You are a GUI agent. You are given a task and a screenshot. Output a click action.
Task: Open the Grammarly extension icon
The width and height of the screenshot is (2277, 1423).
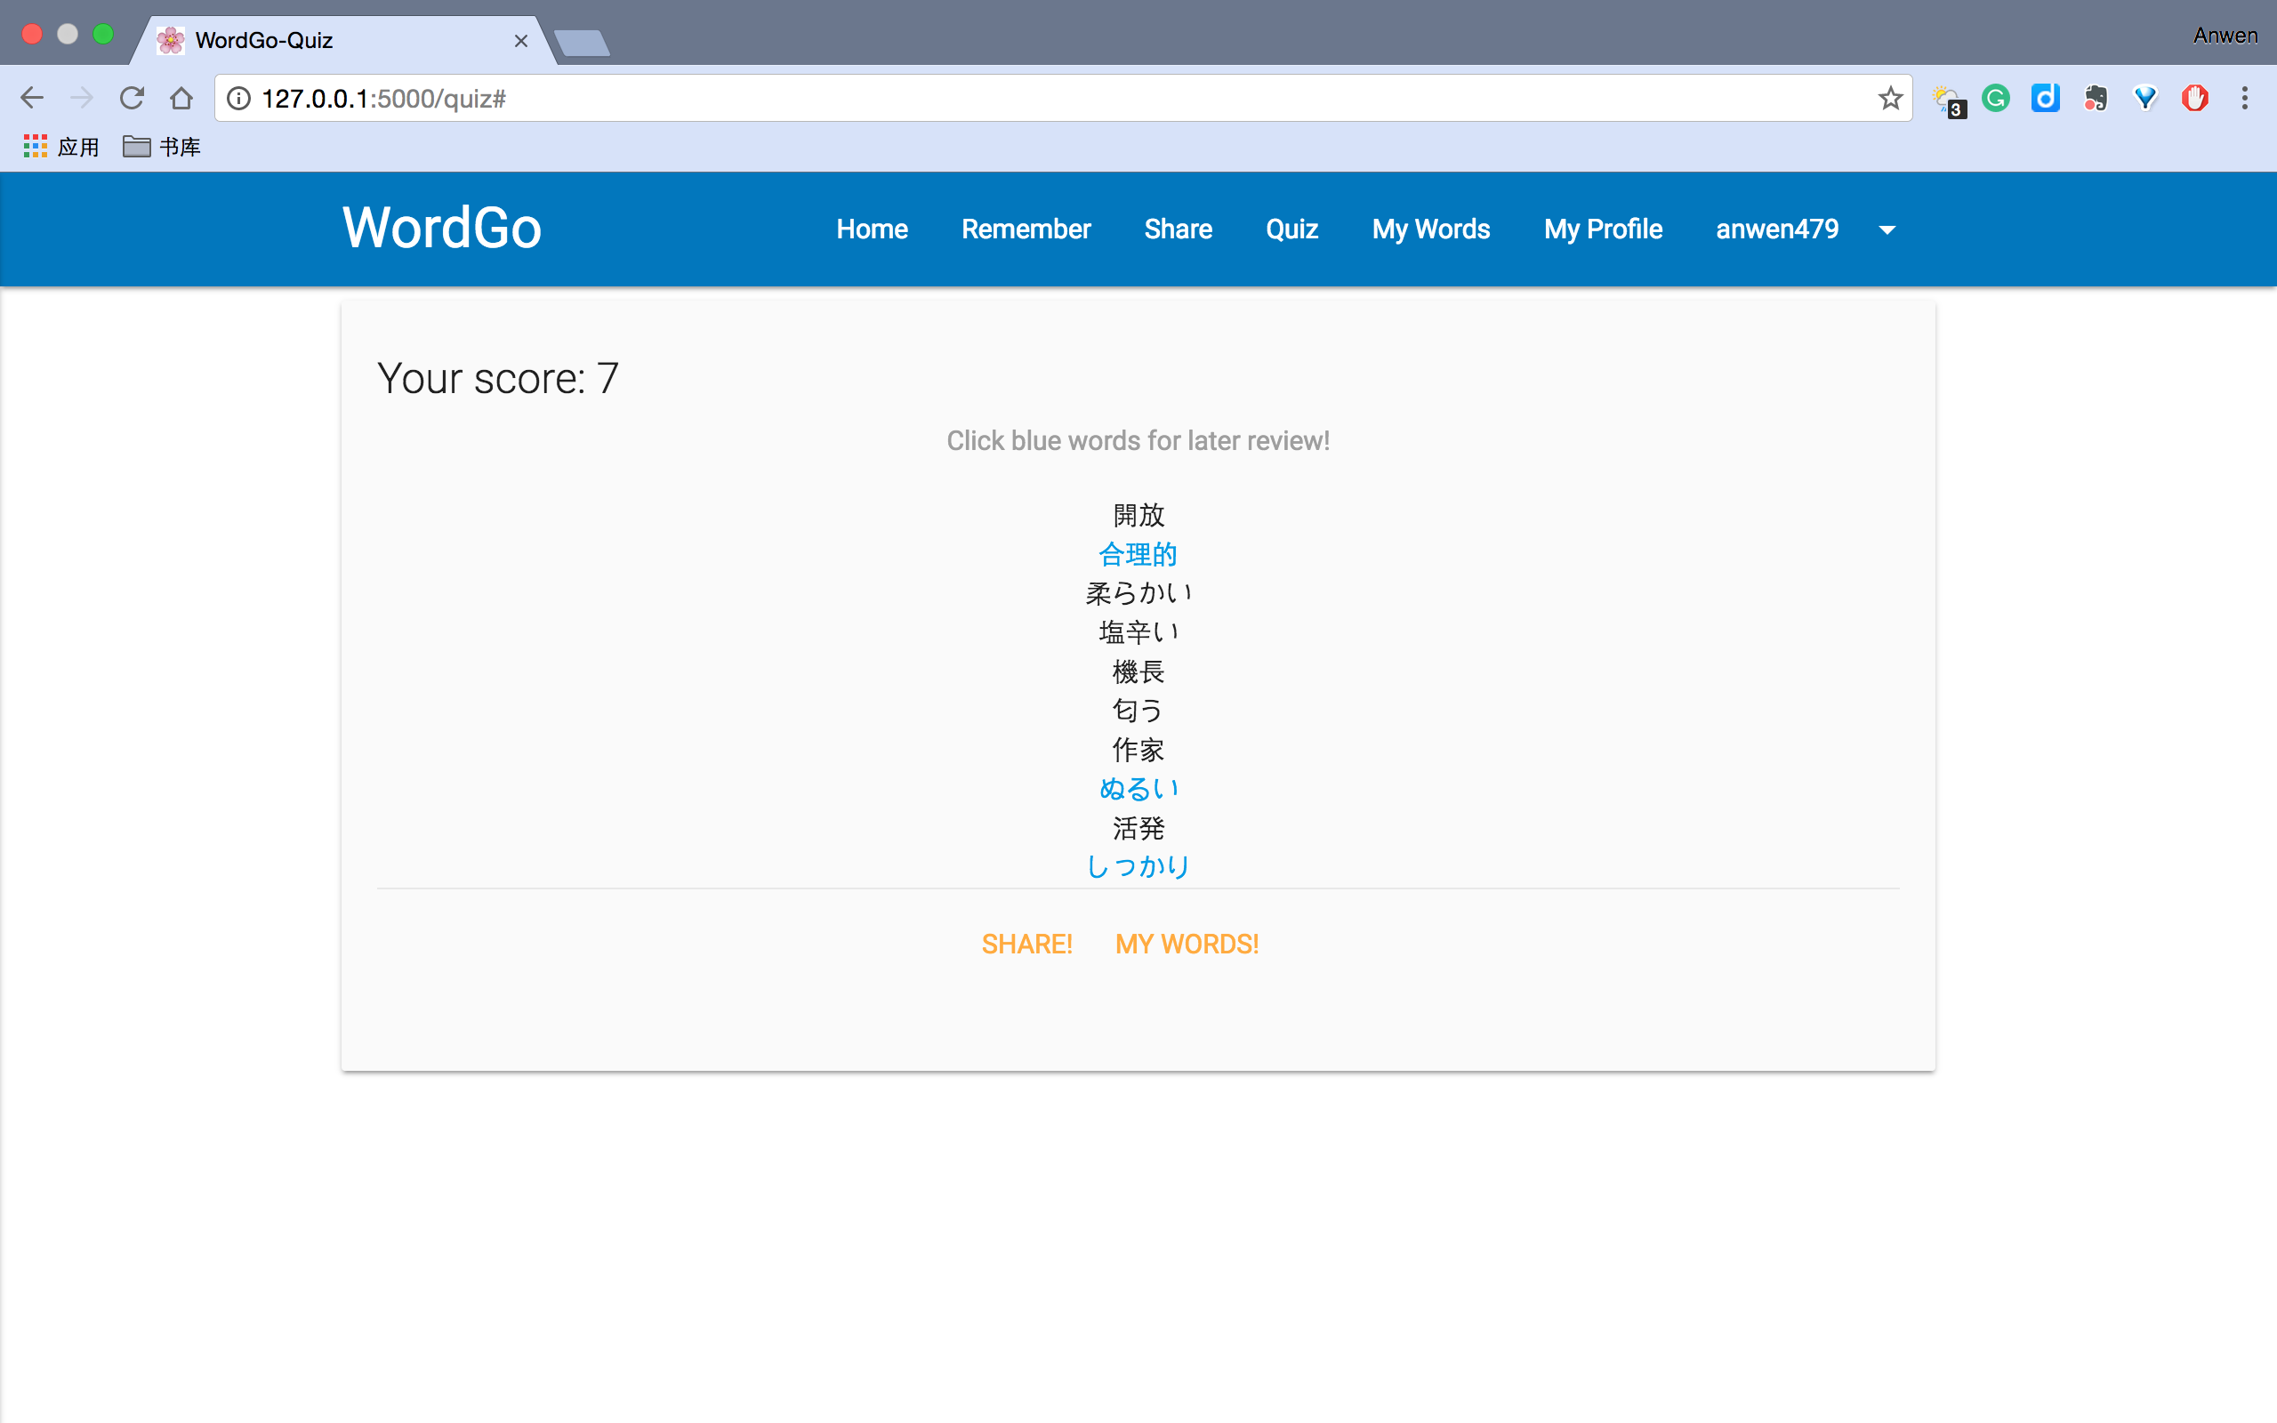coord(1995,98)
